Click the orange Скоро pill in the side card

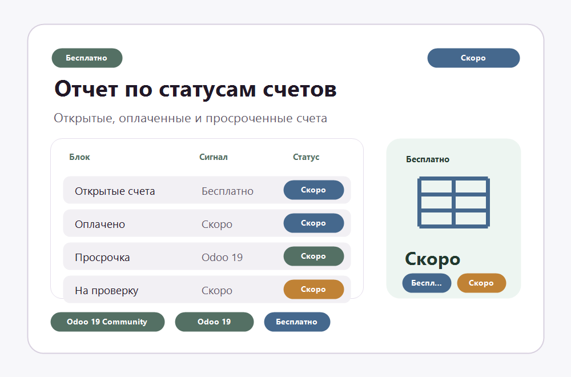coord(481,283)
